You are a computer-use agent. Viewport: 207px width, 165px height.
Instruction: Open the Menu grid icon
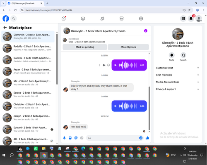click(x=183, y=19)
